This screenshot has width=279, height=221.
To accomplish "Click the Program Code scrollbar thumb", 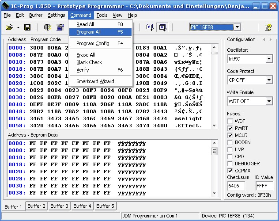I will tap(215, 53).
